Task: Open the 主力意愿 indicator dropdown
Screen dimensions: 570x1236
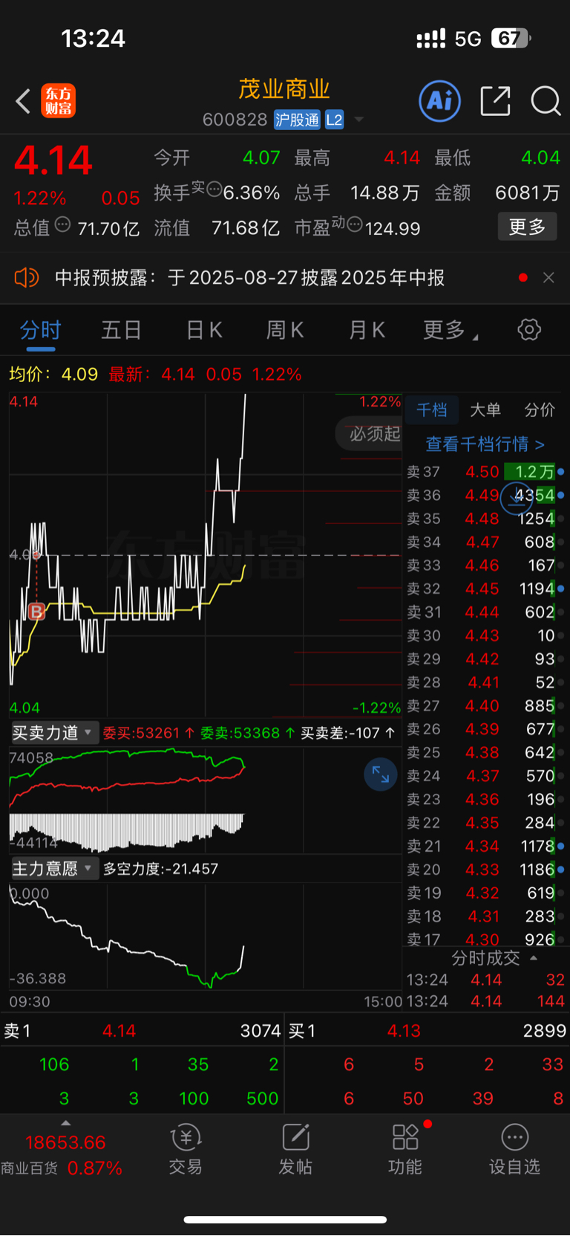Action: [x=53, y=868]
